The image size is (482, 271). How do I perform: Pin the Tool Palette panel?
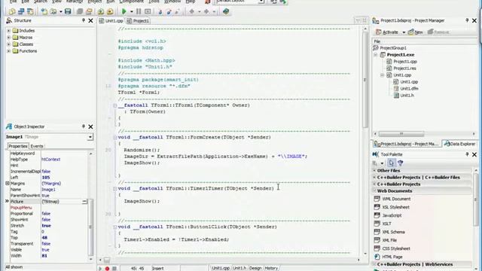click(467, 154)
